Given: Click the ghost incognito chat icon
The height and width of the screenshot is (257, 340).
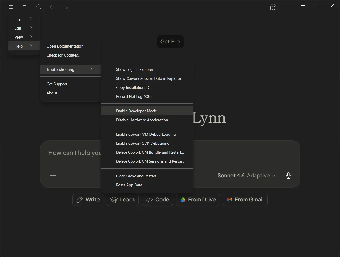Looking at the screenshot, I should [x=273, y=7].
